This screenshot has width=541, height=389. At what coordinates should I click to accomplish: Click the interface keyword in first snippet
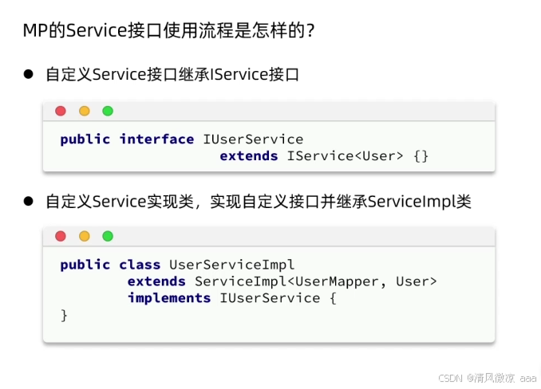click(156, 139)
